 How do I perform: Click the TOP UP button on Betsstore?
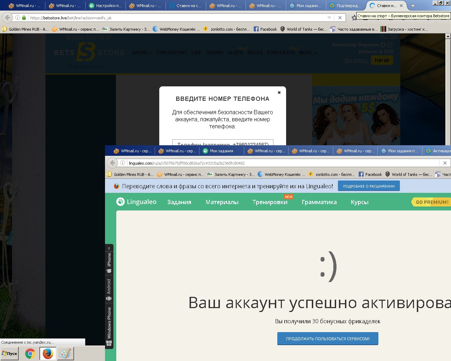[382, 61]
